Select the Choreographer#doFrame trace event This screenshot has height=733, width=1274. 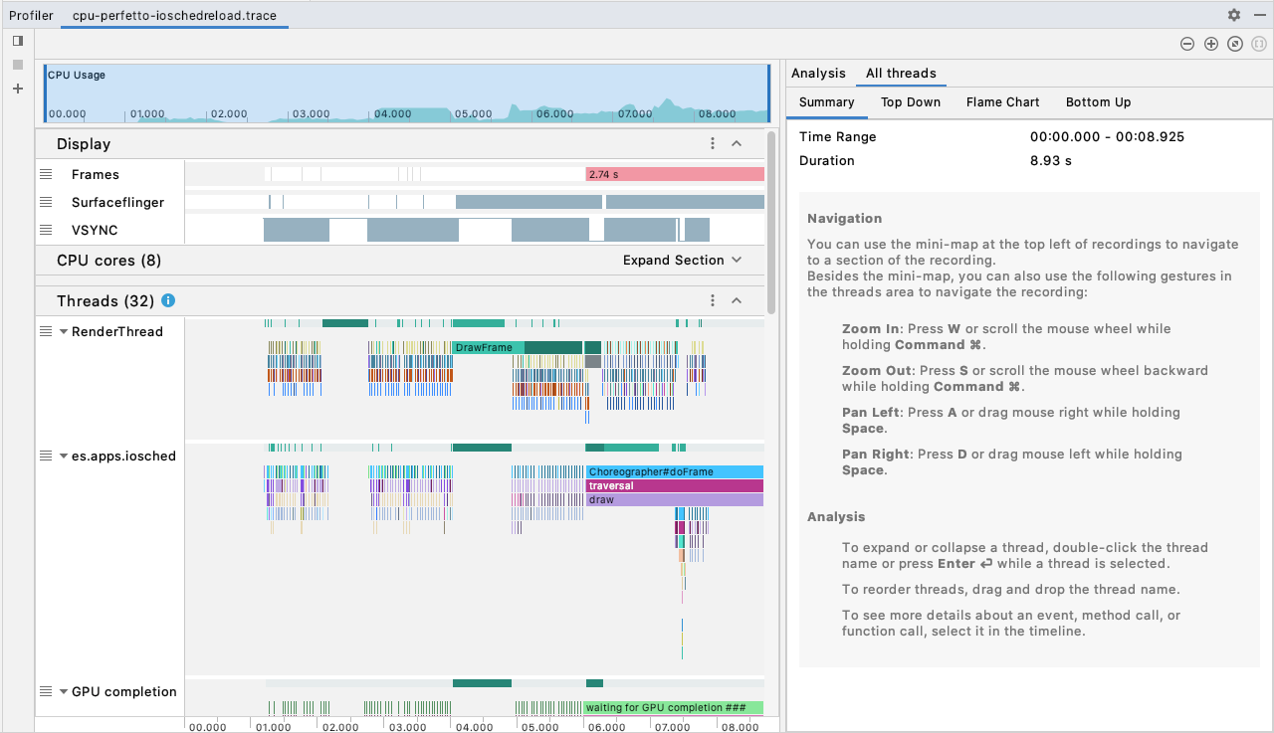[x=675, y=471]
